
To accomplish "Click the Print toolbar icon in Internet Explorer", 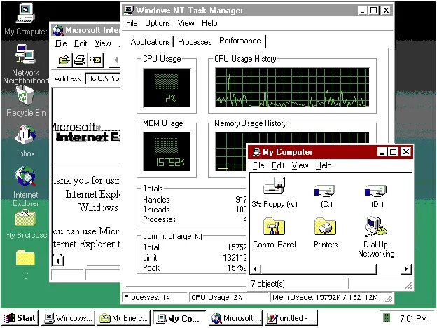I will 80,60.
